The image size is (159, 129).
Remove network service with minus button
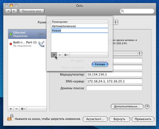[x=16, y=109]
